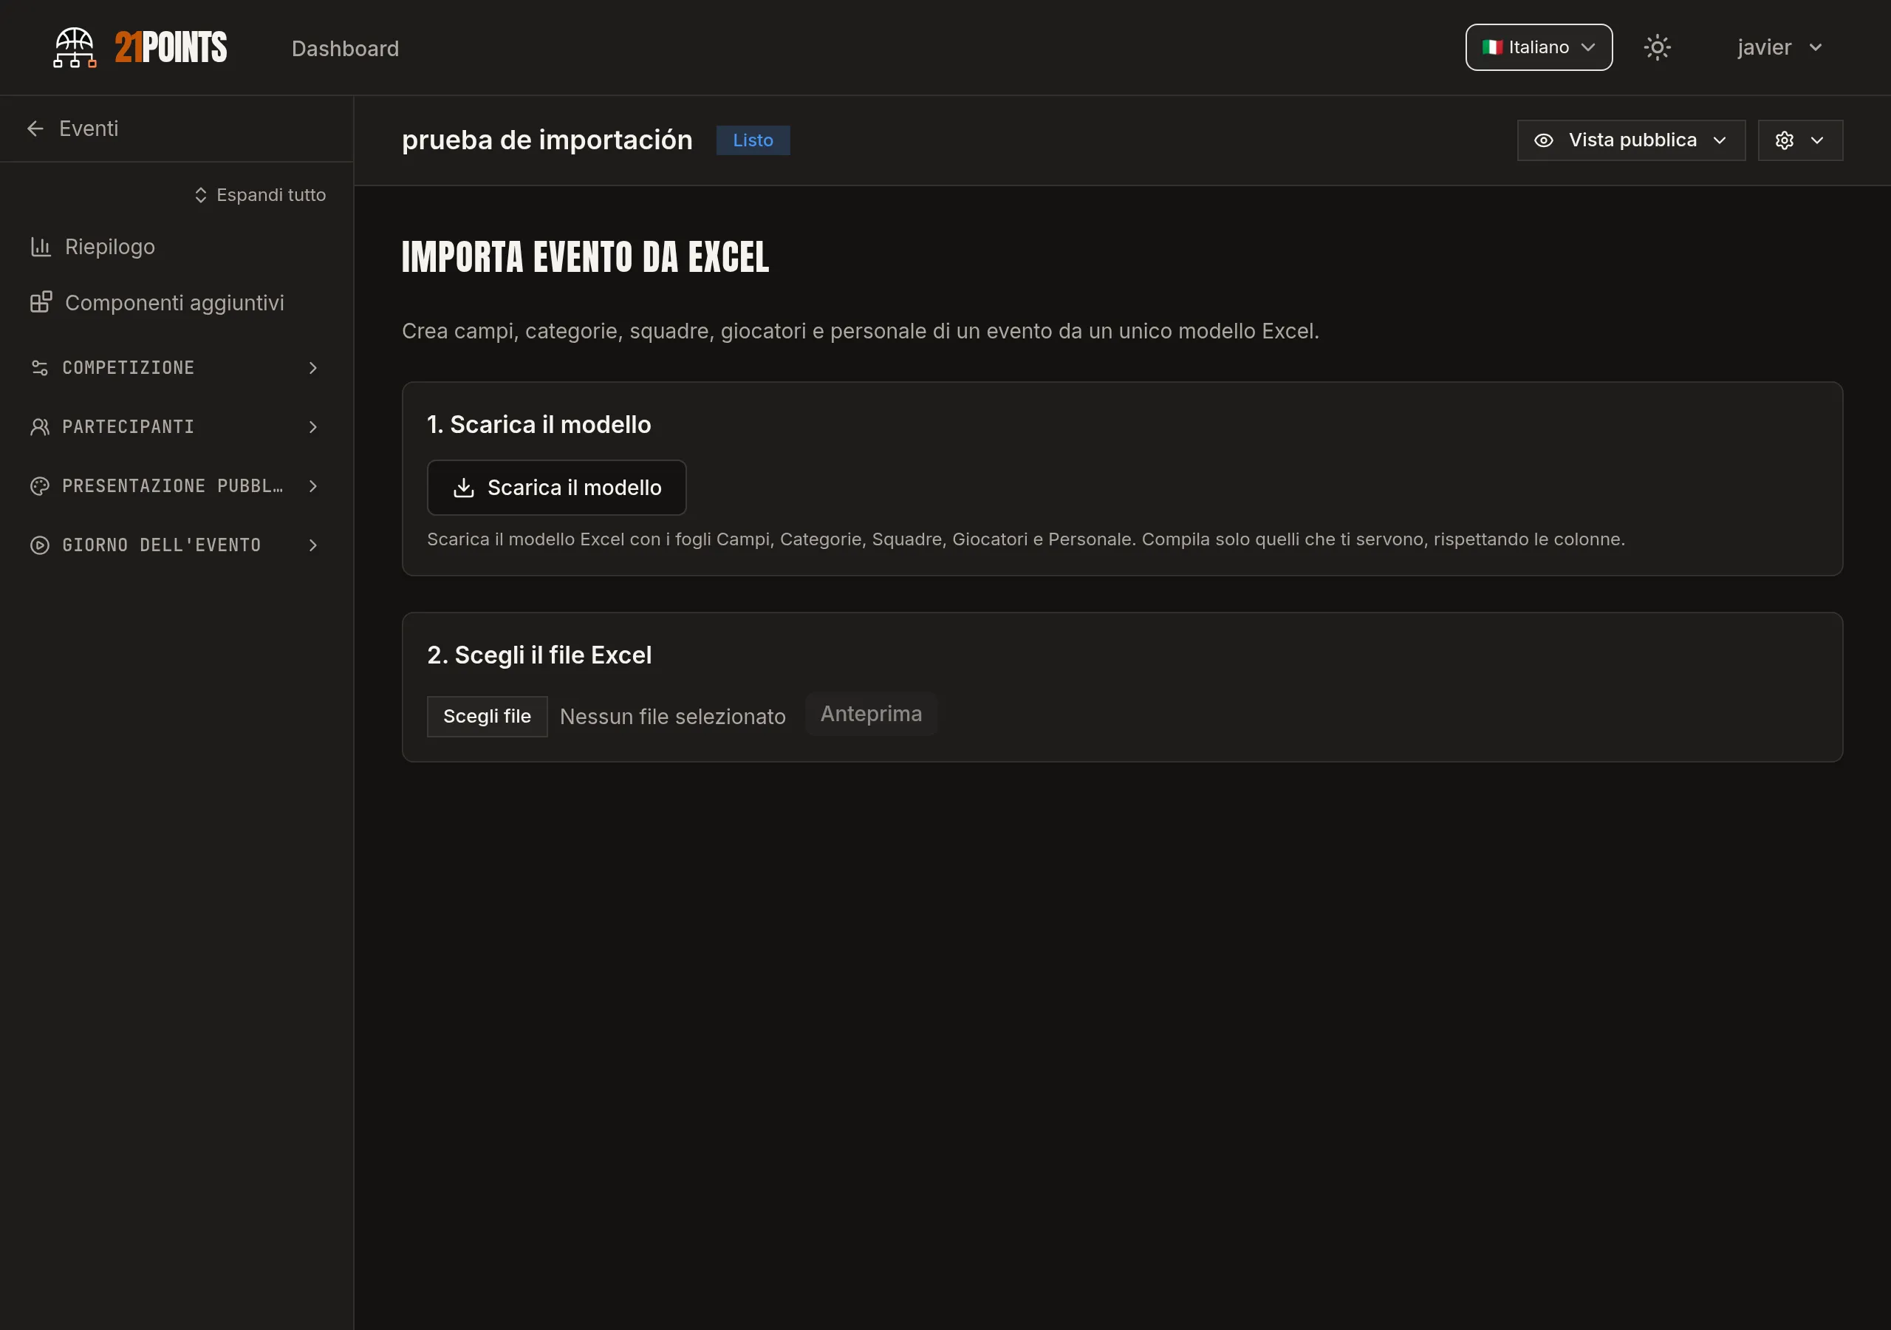
Task: Click the back arrow beside Eventi
Action: tap(35, 129)
